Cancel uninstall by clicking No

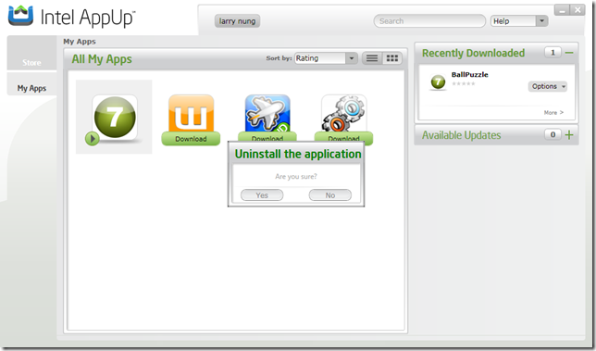[329, 195]
